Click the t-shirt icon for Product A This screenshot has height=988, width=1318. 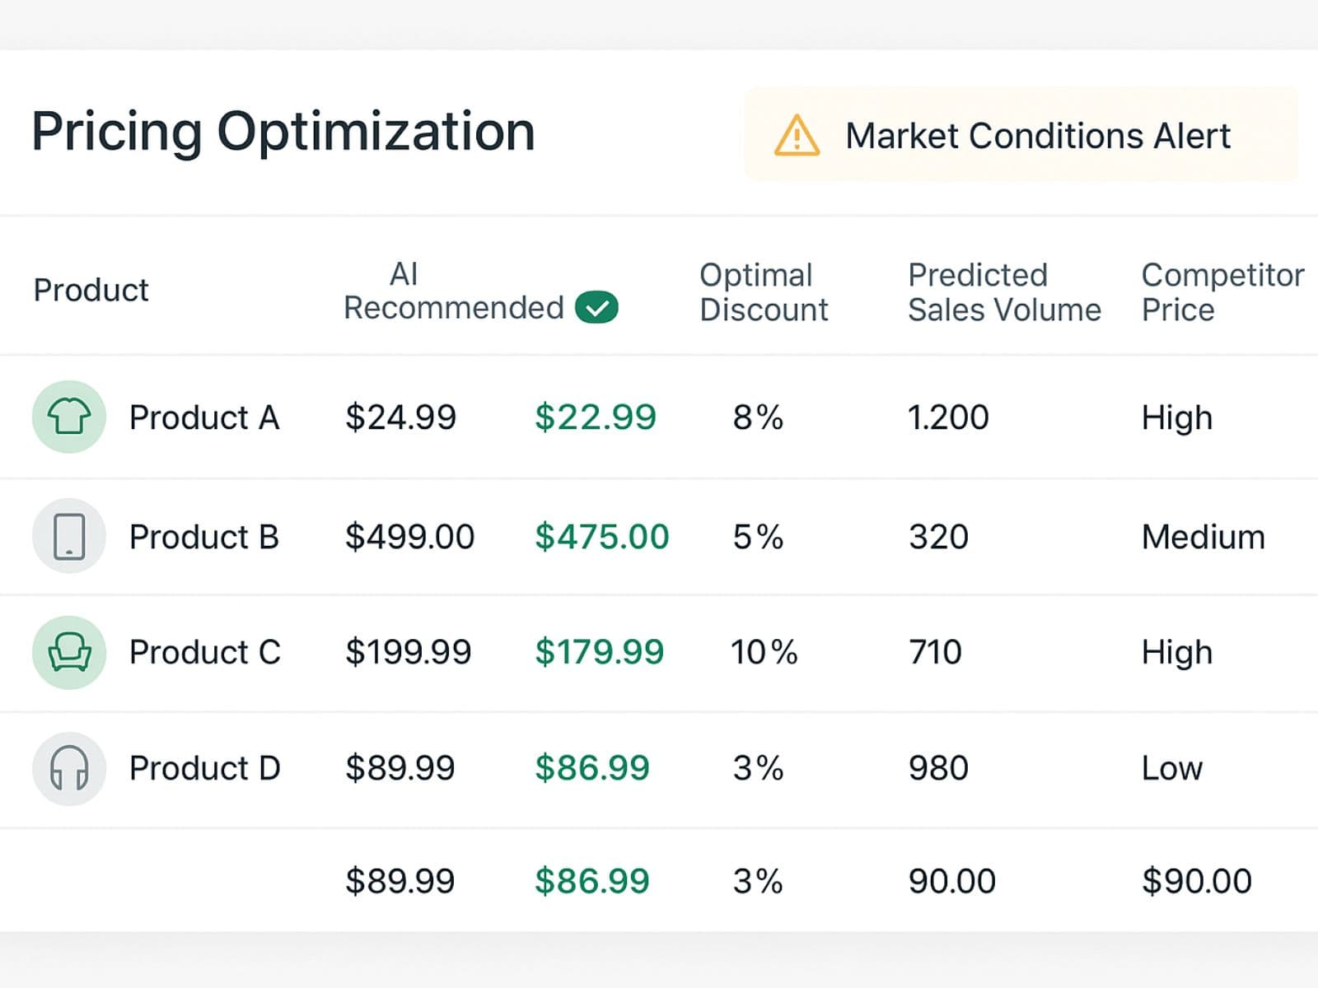point(69,417)
